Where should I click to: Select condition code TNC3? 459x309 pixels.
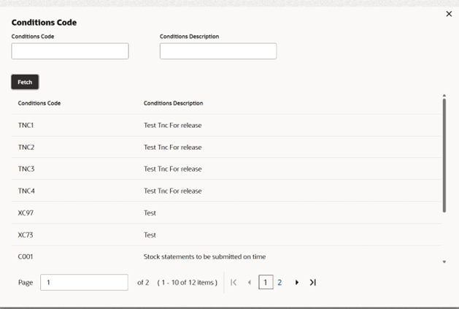click(x=26, y=169)
